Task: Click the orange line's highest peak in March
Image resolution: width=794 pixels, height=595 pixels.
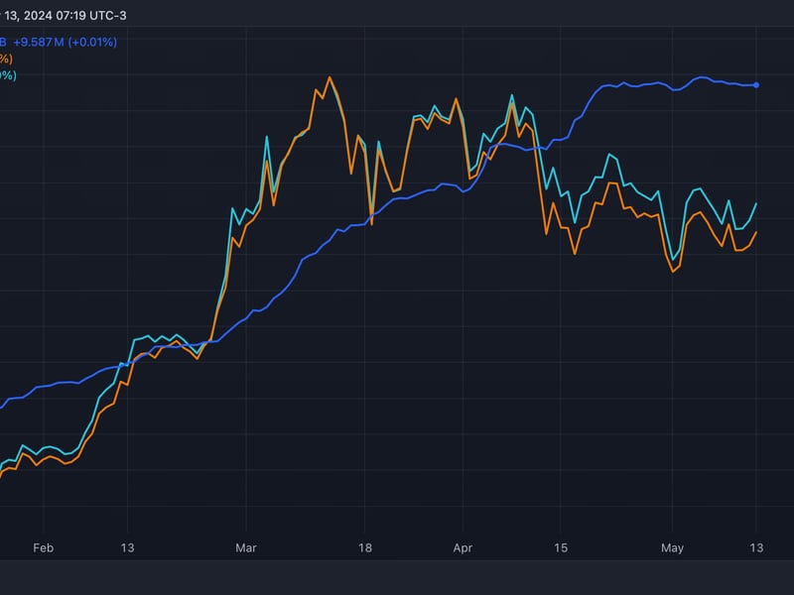Action: (330, 77)
